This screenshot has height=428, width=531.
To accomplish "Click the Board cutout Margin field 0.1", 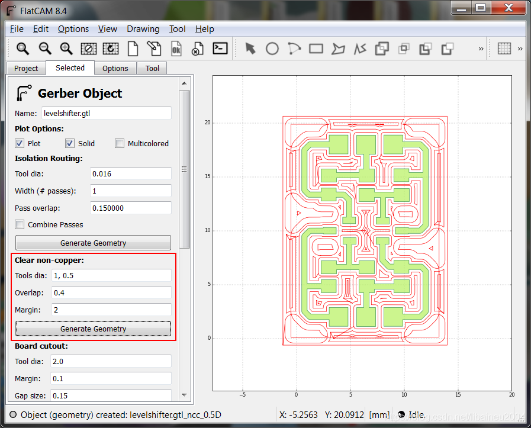I will (111, 378).
